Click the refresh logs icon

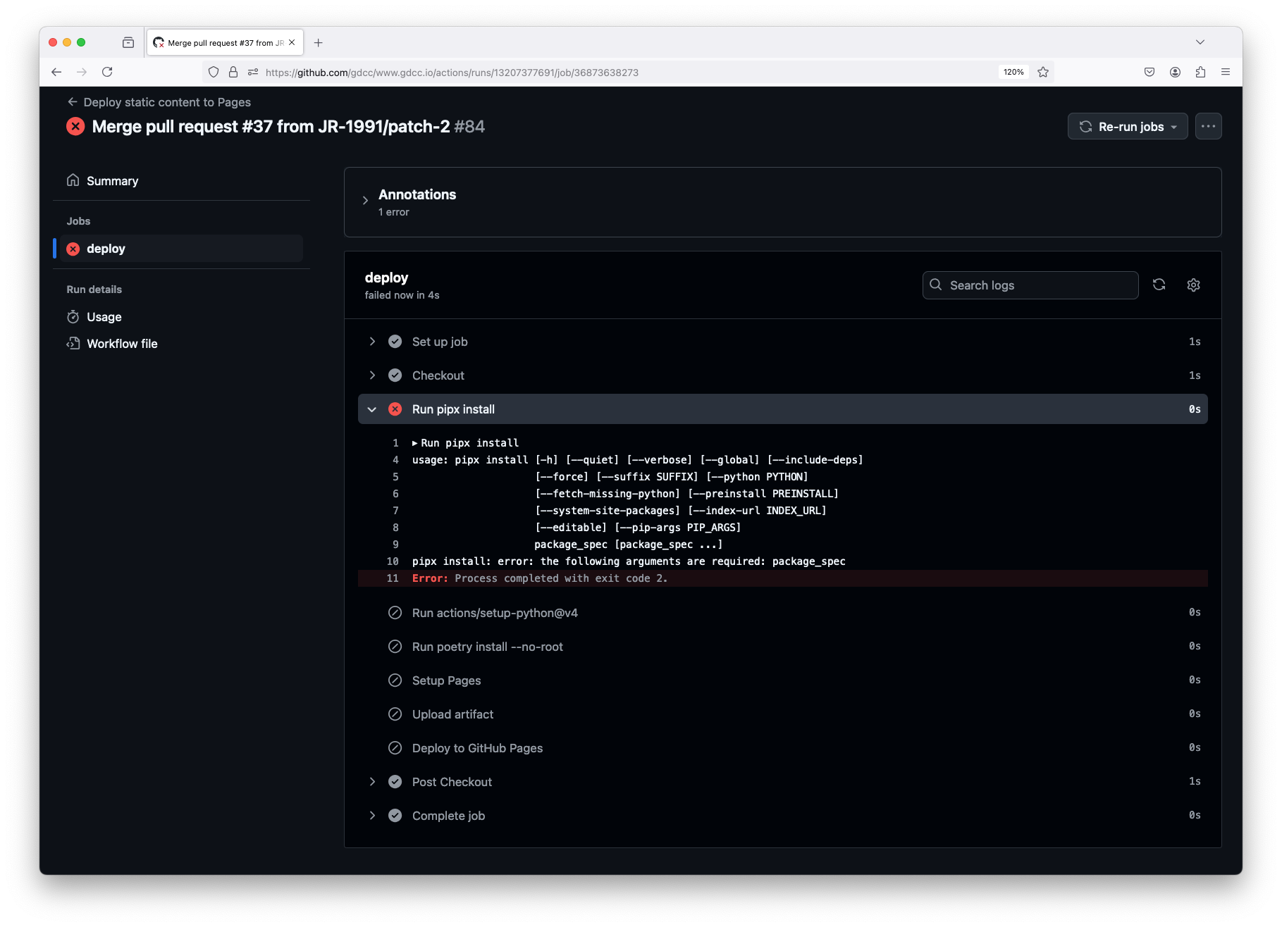point(1159,285)
